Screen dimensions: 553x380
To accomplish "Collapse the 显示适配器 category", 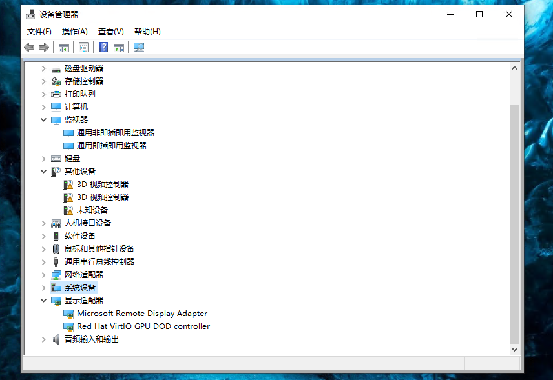I will point(44,301).
